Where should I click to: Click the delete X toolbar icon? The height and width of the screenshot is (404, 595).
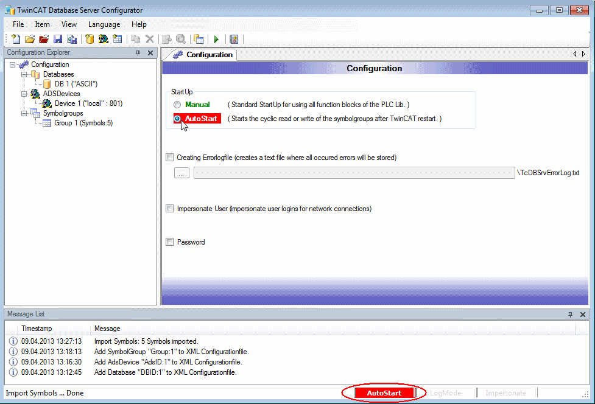tap(149, 39)
